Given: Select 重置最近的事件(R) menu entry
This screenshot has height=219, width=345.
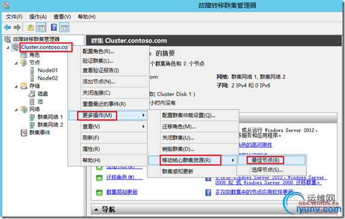Looking at the screenshot, I should pyautogui.click(x=105, y=104).
